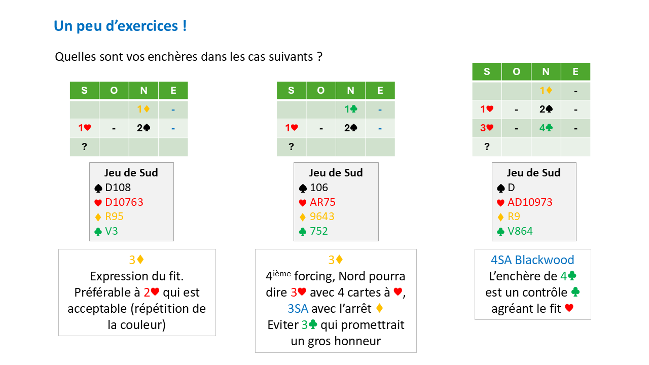Click the 4♣ bid in the table
The width and height of the screenshot is (649, 365).
546,128
